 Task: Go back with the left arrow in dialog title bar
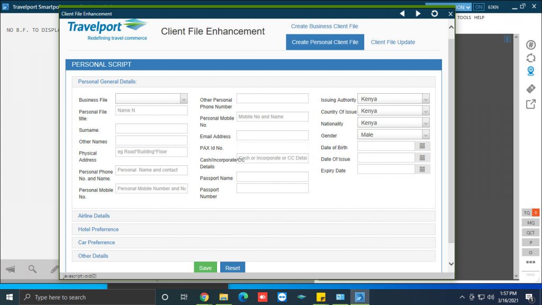tap(402, 13)
